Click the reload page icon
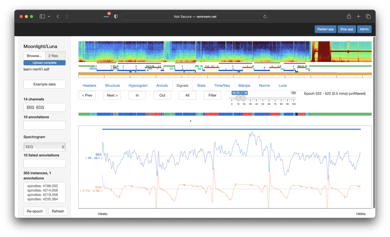 265,17
